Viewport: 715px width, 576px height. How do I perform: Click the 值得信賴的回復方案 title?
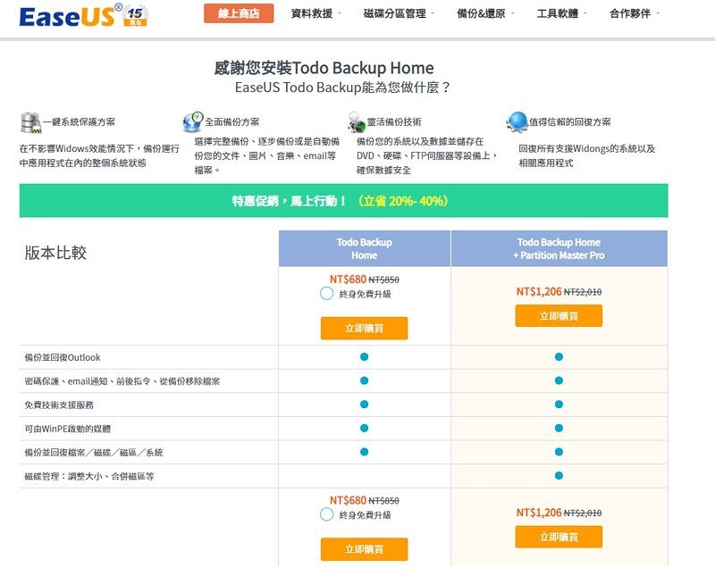click(569, 121)
